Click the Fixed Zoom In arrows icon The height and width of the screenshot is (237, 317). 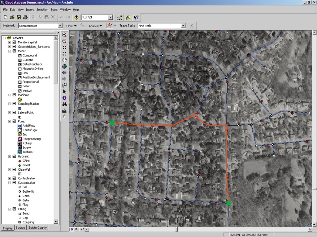(64, 47)
